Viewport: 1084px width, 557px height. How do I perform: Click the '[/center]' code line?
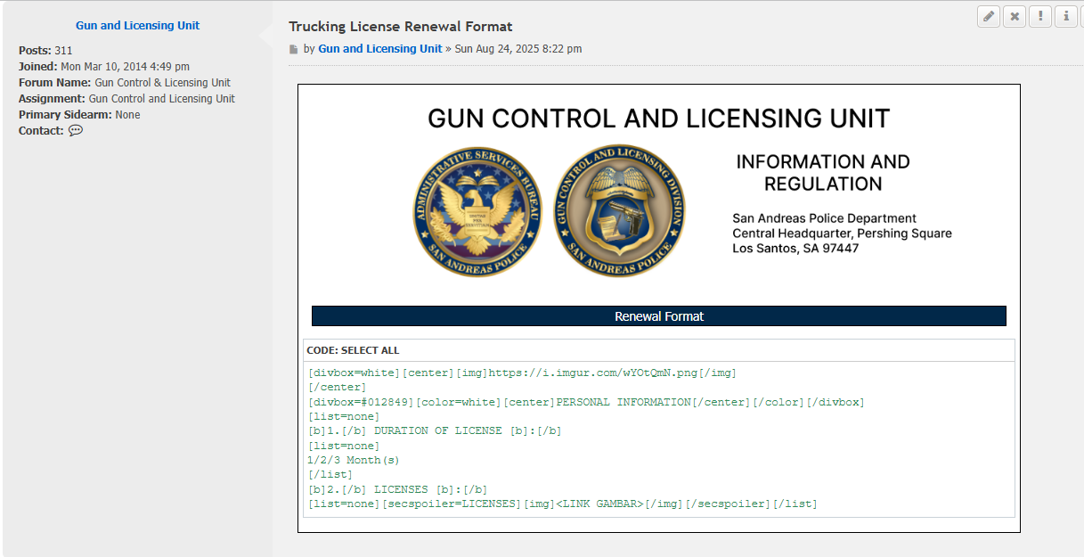coord(337,388)
